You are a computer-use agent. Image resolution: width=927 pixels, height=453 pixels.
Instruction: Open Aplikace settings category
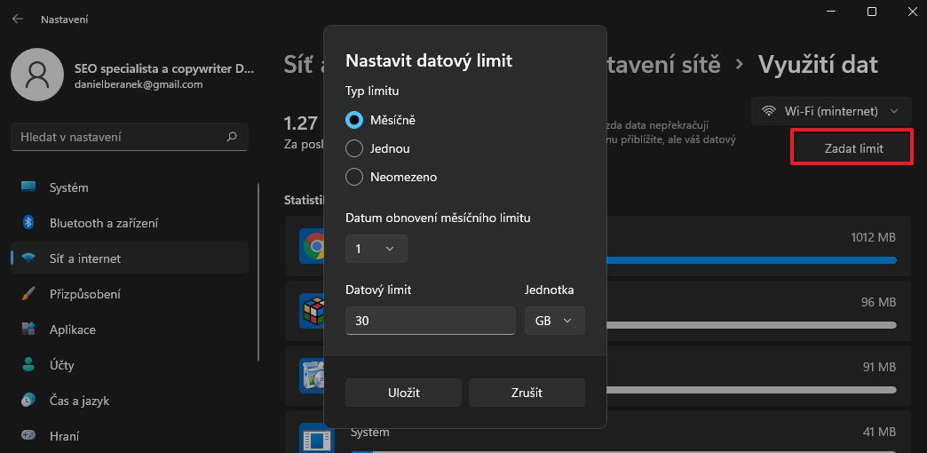point(130,330)
